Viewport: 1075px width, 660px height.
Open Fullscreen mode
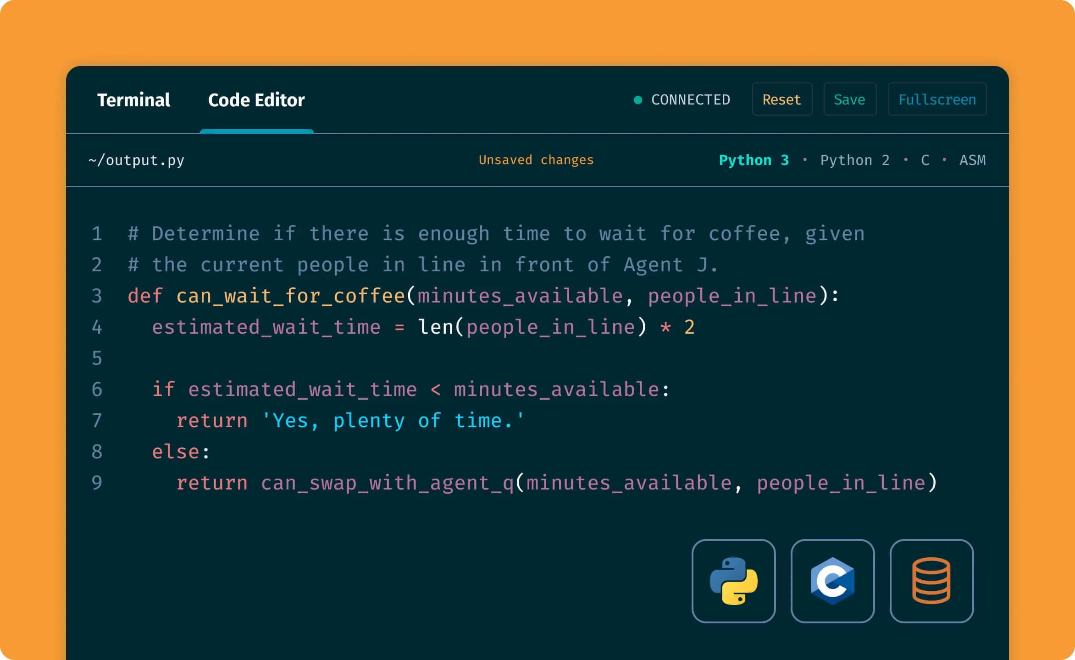point(937,99)
